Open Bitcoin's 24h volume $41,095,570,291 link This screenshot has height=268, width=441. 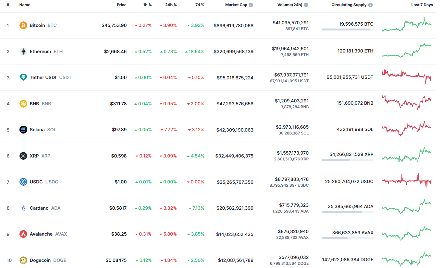point(290,23)
